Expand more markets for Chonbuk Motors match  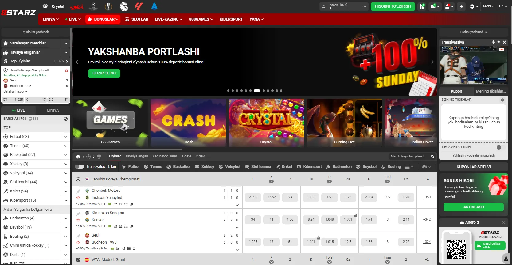237,205
